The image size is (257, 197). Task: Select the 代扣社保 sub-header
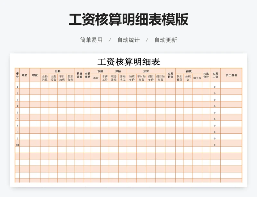point(180,78)
